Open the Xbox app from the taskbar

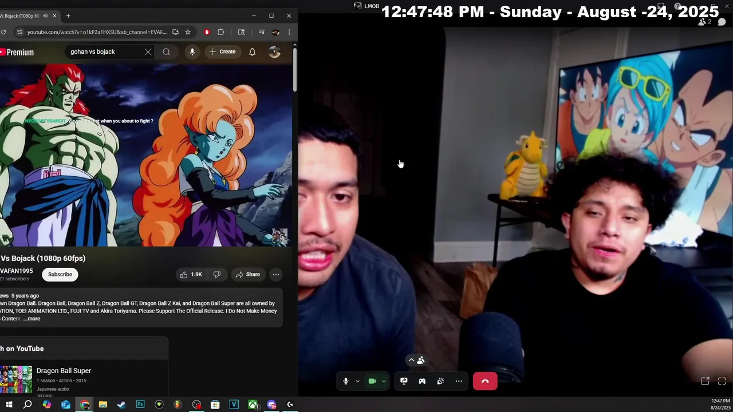point(253,405)
